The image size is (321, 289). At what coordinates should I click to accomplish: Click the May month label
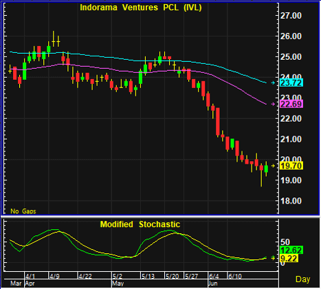point(118,283)
